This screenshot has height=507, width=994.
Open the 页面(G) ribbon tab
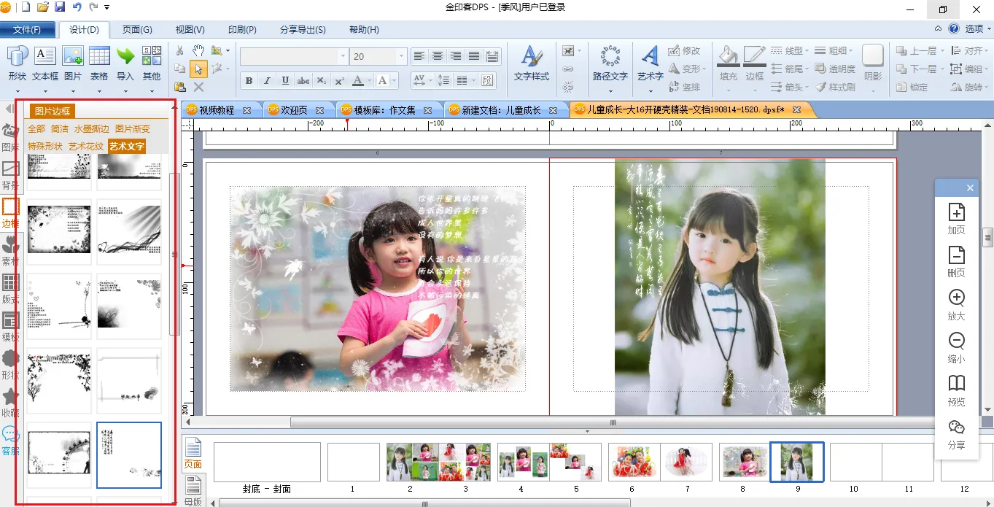[x=137, y=30]
